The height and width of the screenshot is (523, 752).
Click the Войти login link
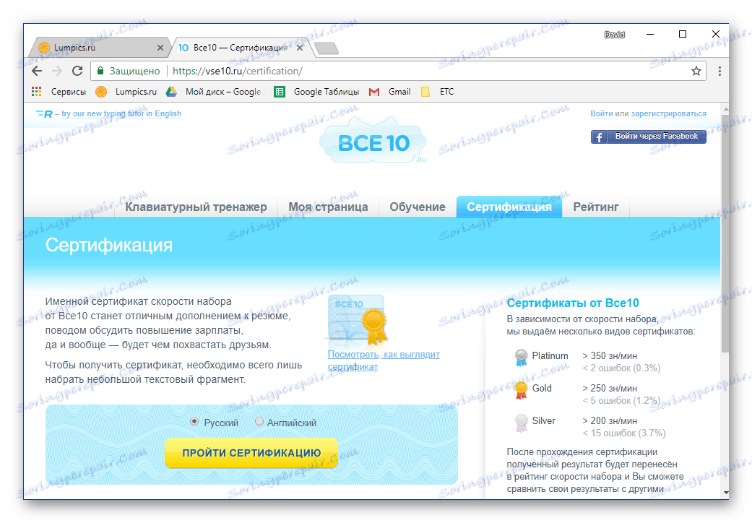point(602,113)
